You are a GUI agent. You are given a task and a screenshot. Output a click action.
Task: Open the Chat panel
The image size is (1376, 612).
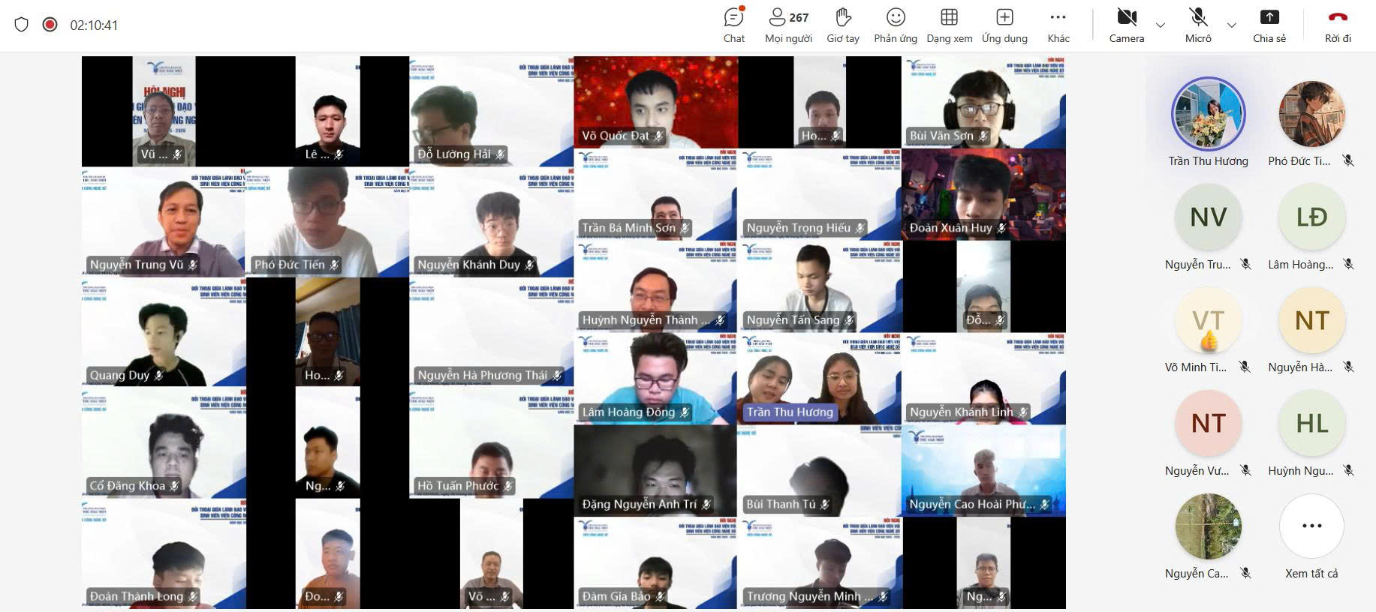[733, 25]
